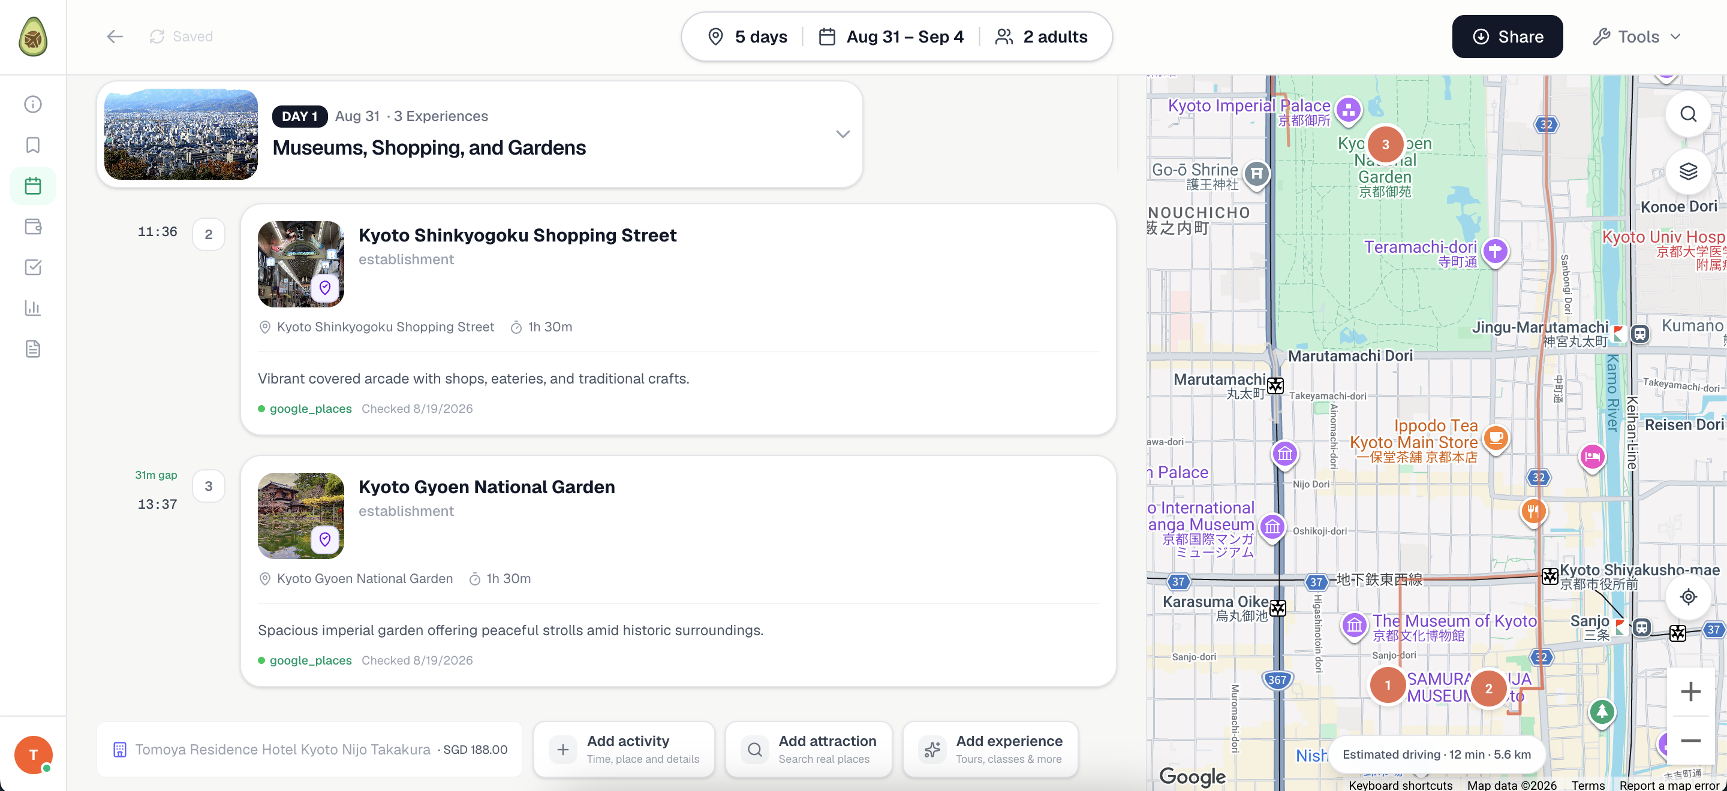Open the checklist icon in sidebar
The height and width of the screenshot is (791, 1727).
click(x=33, y=267)
